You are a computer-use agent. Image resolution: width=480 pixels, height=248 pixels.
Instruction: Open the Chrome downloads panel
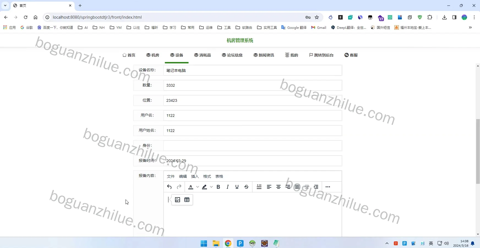[x=444, y=17]
